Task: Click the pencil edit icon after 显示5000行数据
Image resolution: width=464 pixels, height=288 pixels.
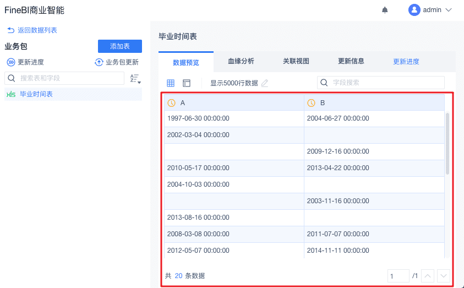Action: (x=265, y=83)
